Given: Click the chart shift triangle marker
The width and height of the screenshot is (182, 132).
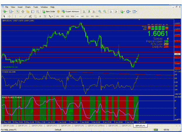Looking at the screenshot, I should [139, 20].
